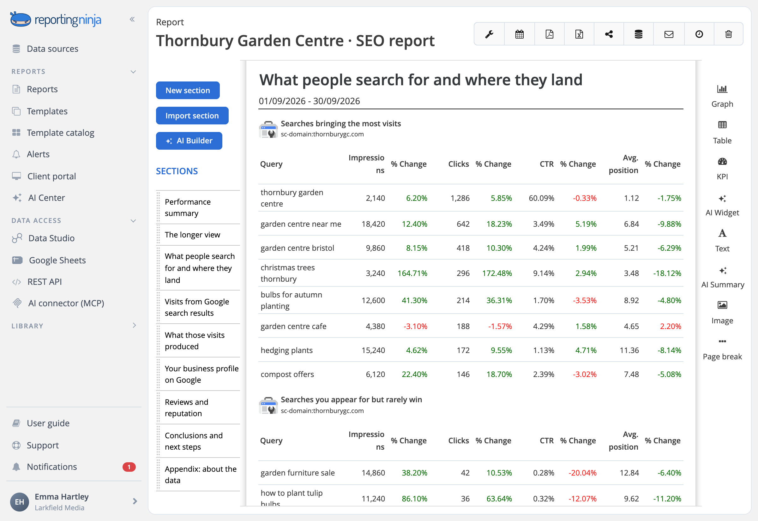The height and width of the screenshot is (521, 758).
Task: Open the calendar date range icon
Action: click(x=519, y=34)
